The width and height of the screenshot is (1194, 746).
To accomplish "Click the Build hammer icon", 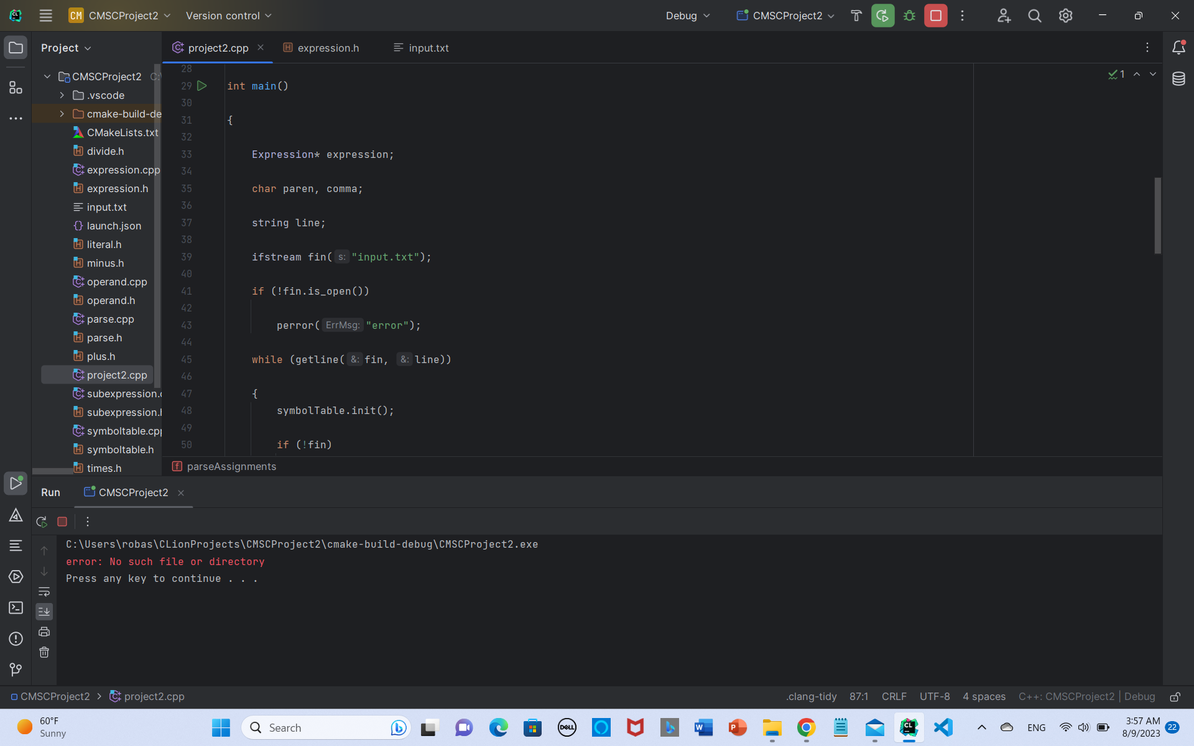I will click(856, 16).
